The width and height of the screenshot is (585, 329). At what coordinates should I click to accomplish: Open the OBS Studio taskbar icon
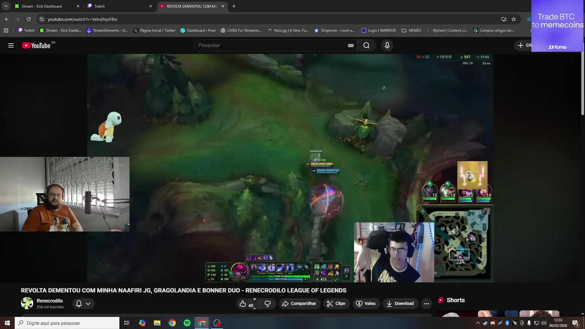[x=217, y=323]
